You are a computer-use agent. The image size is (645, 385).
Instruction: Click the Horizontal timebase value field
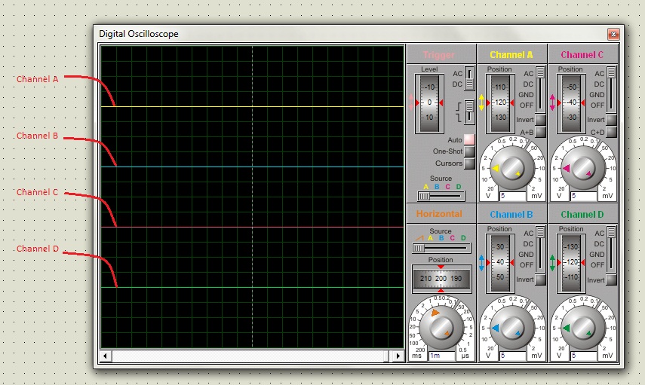click(441, 355)
